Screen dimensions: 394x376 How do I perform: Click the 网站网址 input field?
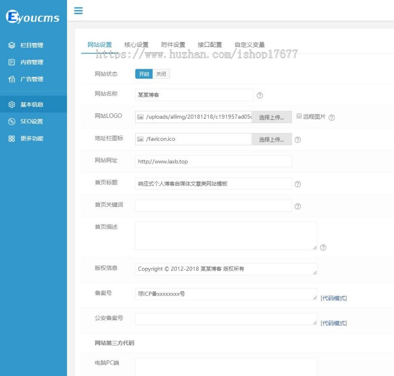tap(213, 161)
